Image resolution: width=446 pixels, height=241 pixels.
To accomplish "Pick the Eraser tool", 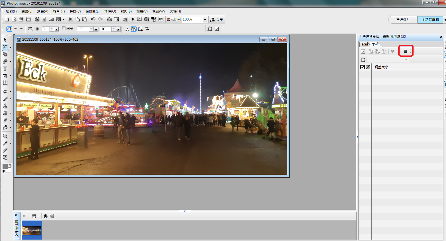I will pyautogui.click(x=5, y=120).
